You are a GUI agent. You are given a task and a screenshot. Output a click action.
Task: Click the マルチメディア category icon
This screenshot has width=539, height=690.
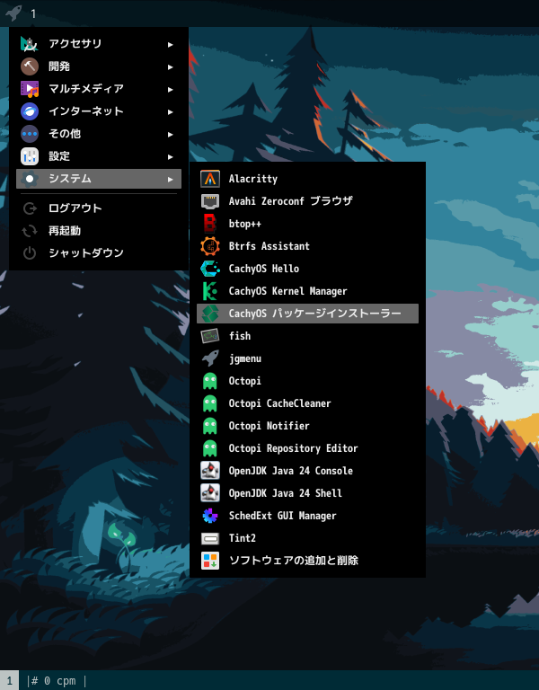click(x=30, y=89)
